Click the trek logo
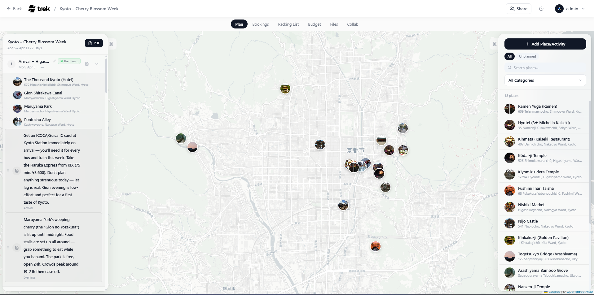The image size is (594, 295). 39,9
